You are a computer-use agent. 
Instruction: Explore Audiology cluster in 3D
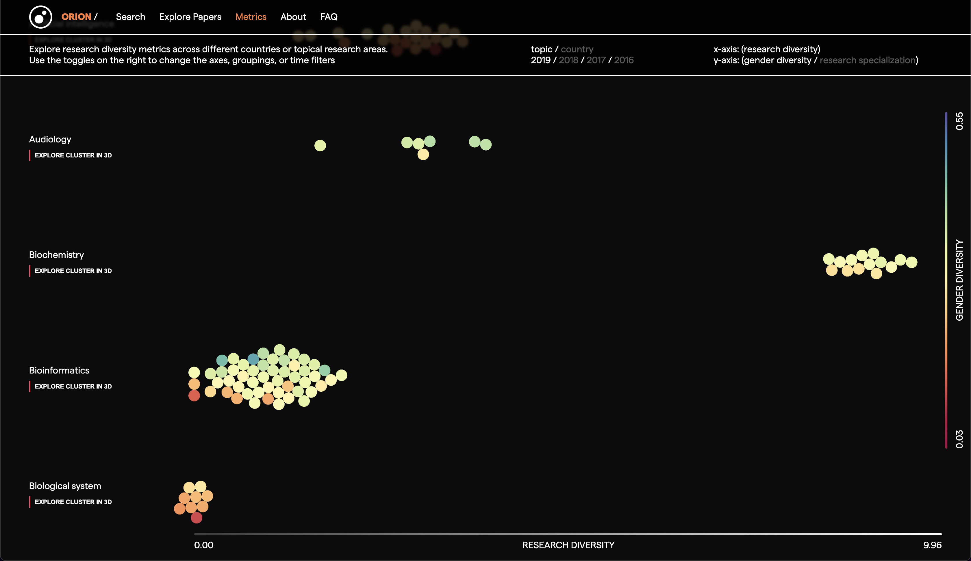73,155
